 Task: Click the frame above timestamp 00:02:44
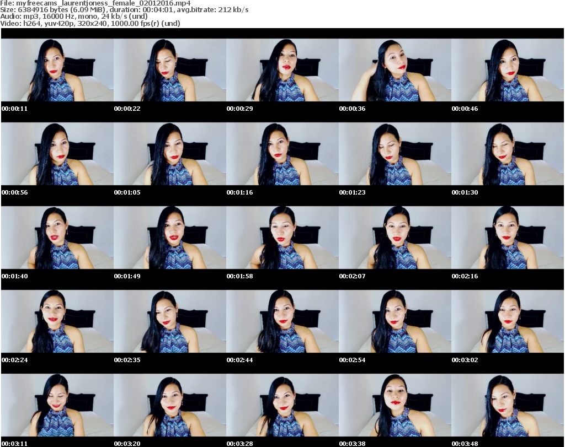[282, 321]
